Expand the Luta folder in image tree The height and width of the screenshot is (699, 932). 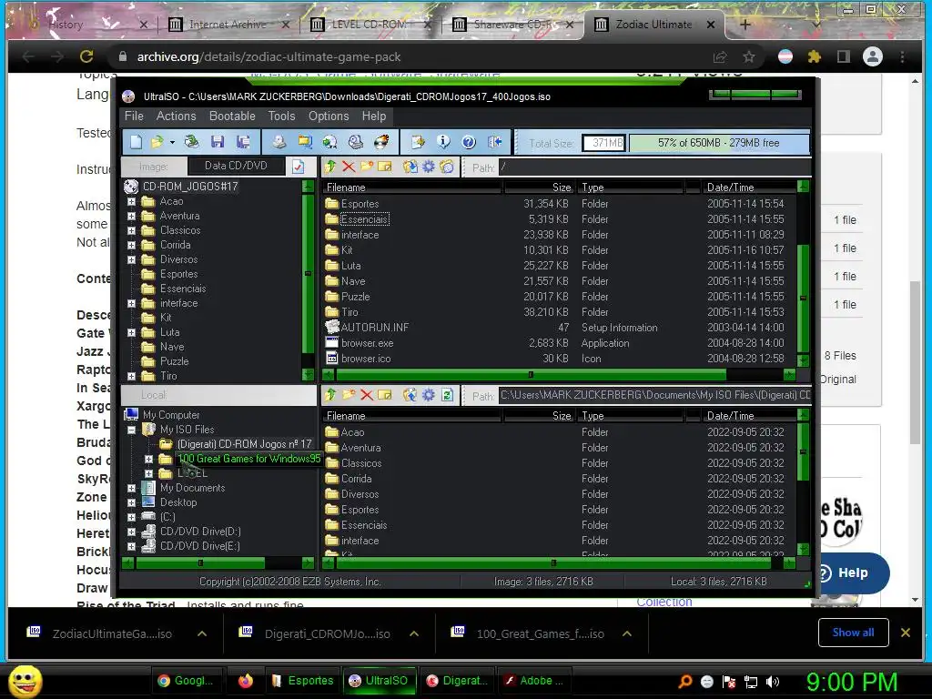[131, 333]
